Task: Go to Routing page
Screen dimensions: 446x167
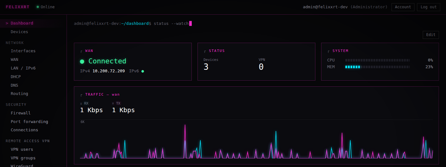Action: [33, 94]
